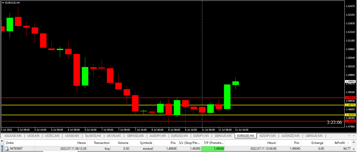This screenshot has width=357, height=152.
Task: Select the green T/P cell 1.49040
Action: coord(213,149)
